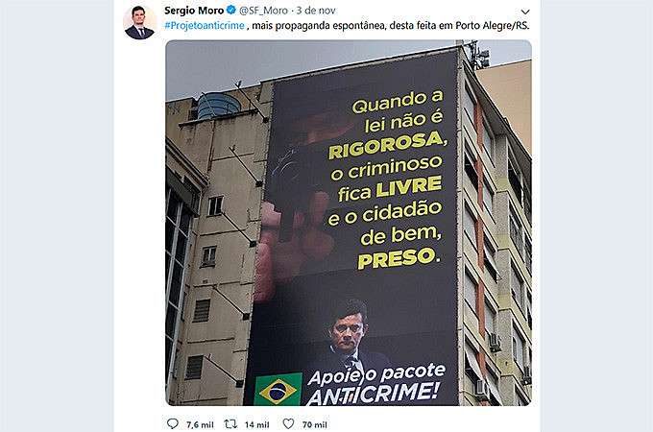
Task: Click the 'Porto Alegre/RS' text in tweet
Action: click(493, 25)
